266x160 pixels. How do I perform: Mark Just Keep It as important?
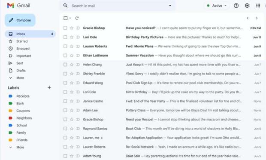pos(78,65)
